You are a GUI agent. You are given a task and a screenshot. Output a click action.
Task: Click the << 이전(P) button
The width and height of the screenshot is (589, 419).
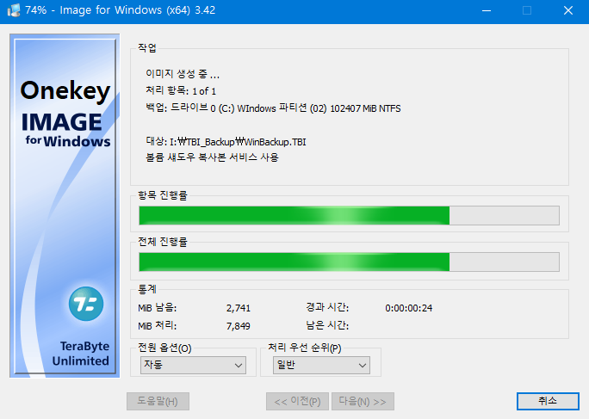tap(297, 401)
